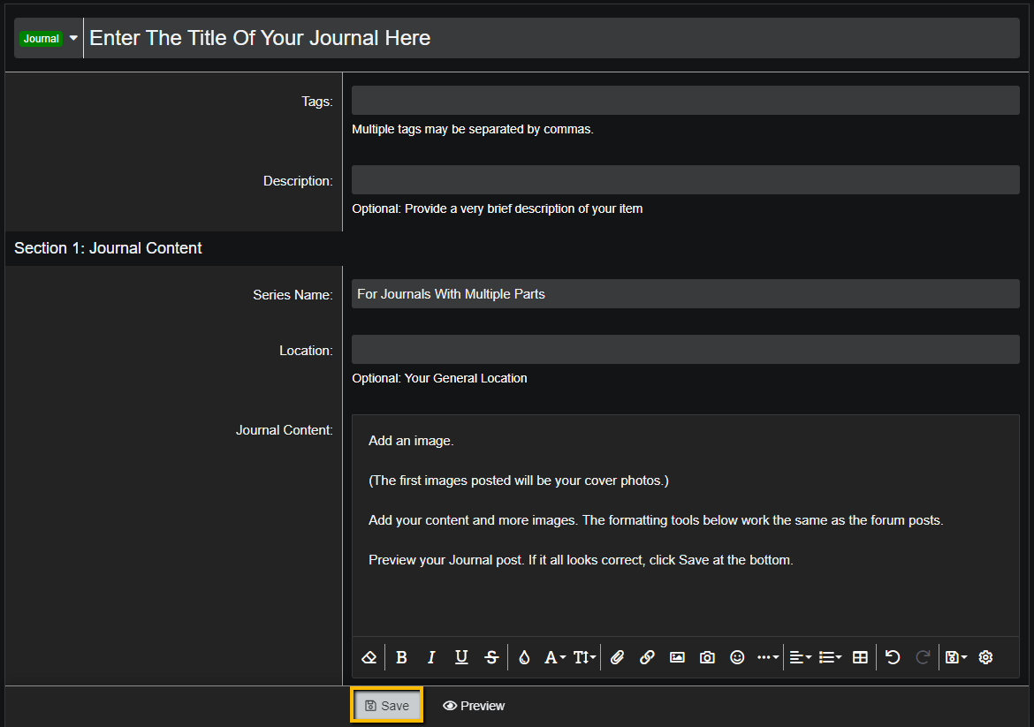Click the 'Location:' label
The width and height of the screenshot is (1034, 727).
tap(306, 351)
